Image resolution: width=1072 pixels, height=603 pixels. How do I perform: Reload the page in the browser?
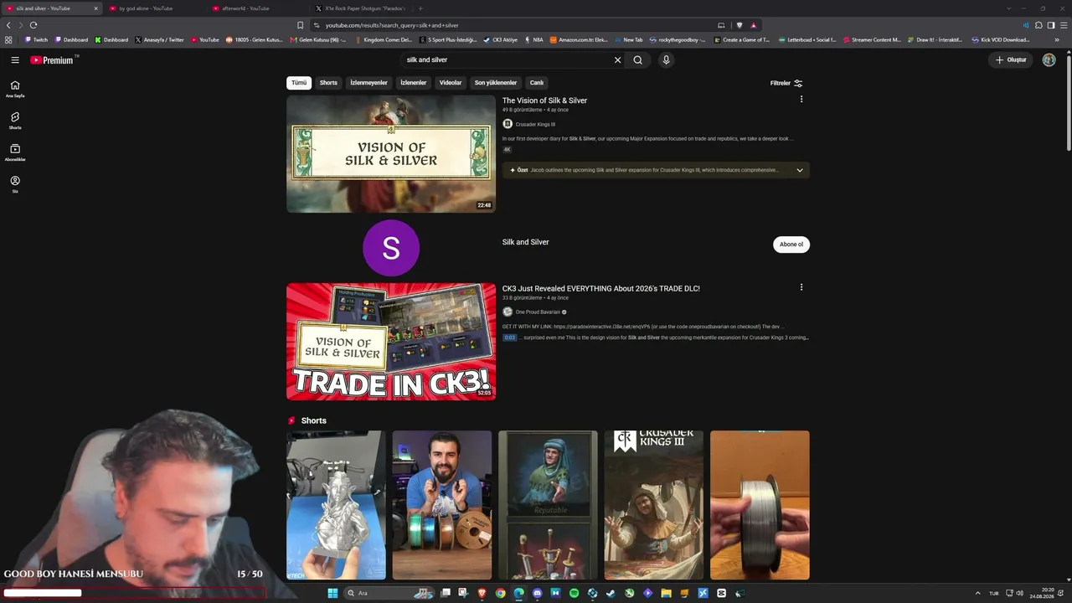point(33,25)
